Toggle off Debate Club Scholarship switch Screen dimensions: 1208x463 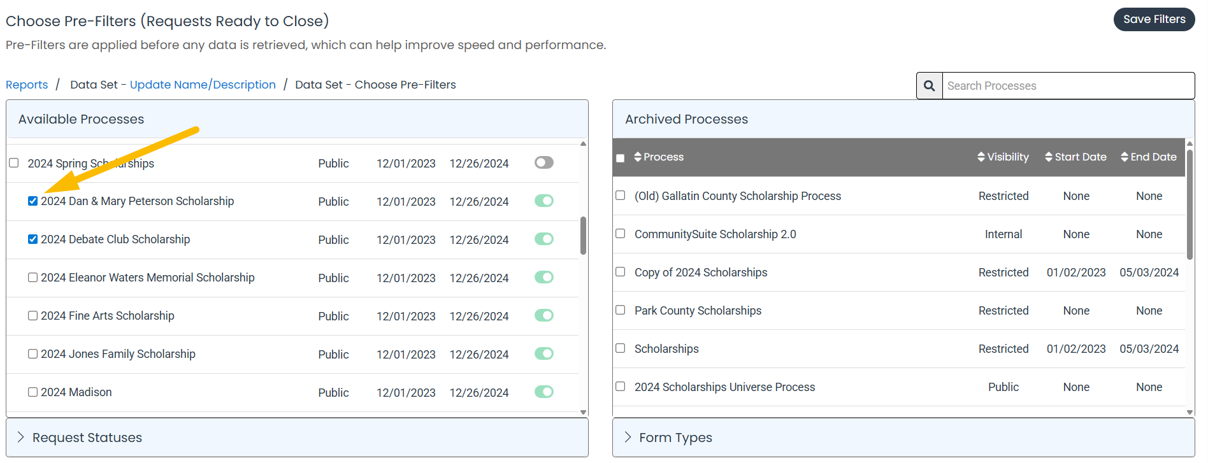coord(544,239)
